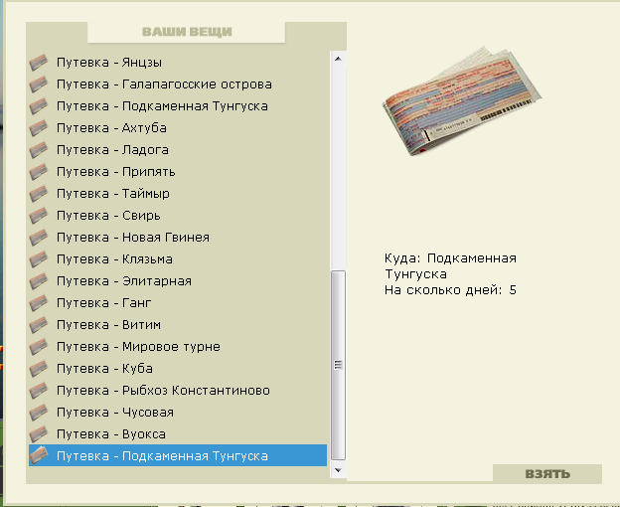Viewport: 620px width, 507px height.
Task: Click the ticket icon beside Новая Гвинея
Action: [x=39, y=238]
